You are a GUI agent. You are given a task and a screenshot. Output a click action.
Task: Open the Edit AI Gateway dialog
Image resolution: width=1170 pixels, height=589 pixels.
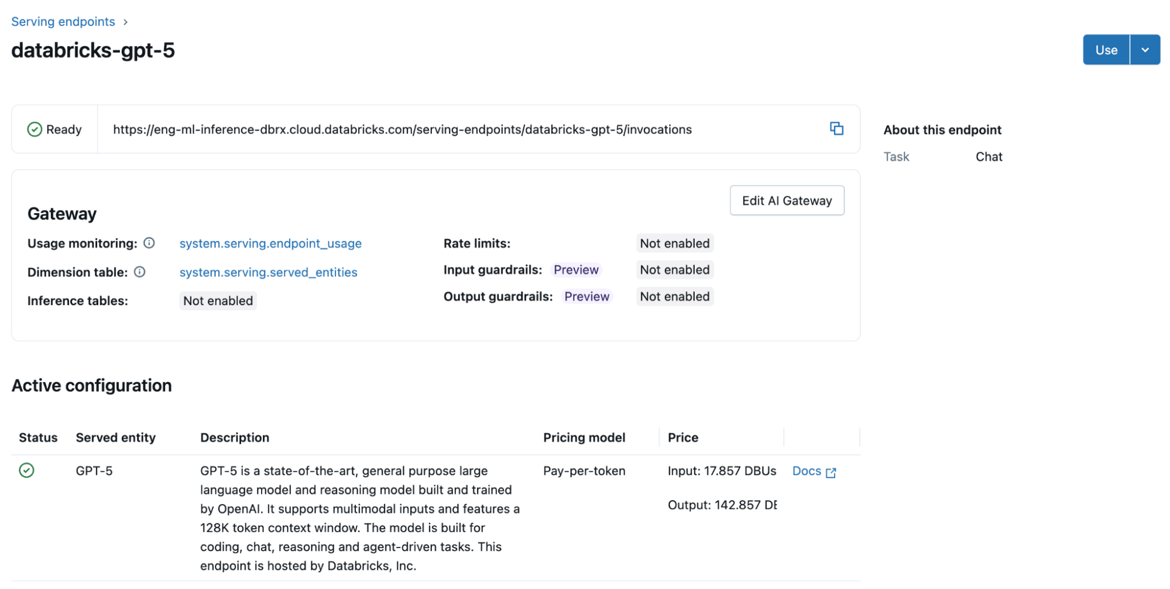pyautogui.click(x=786, y=201)
